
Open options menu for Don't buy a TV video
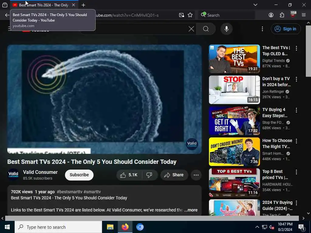[296, 79]
